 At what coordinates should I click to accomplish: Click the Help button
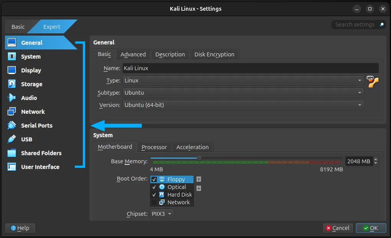pos(20,228)
